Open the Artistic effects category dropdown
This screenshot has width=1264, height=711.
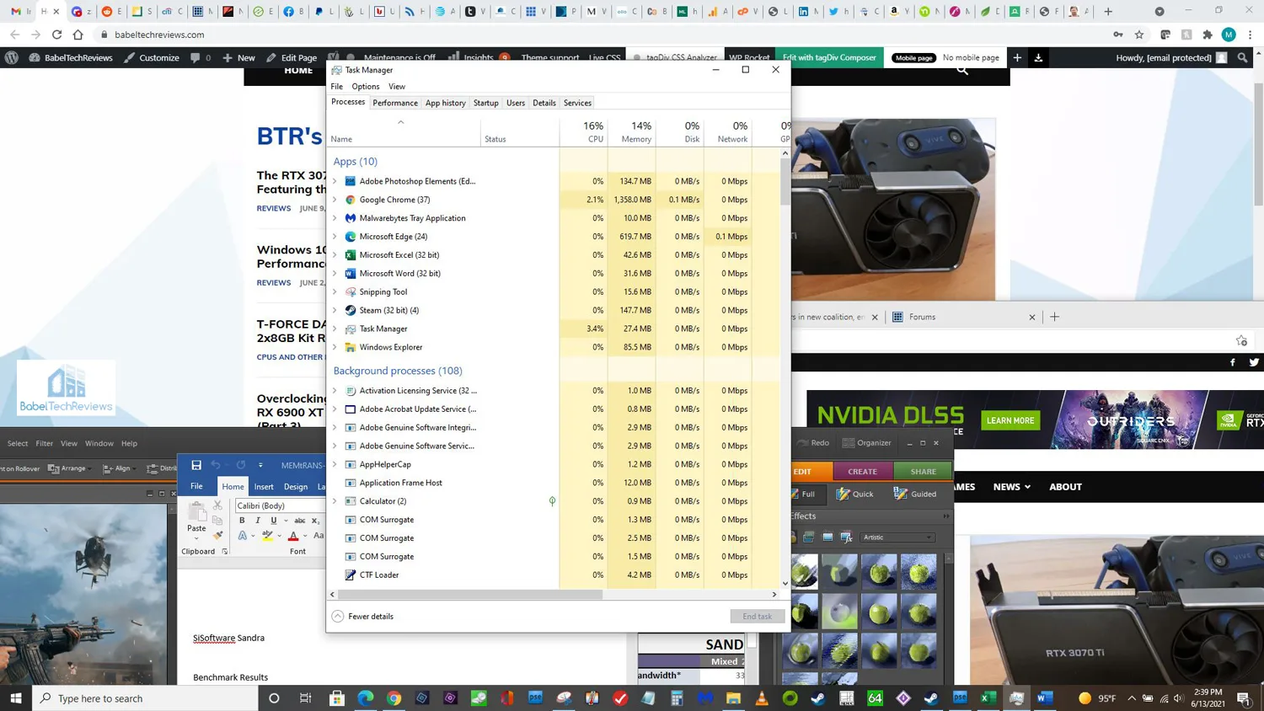coord(897,537)
